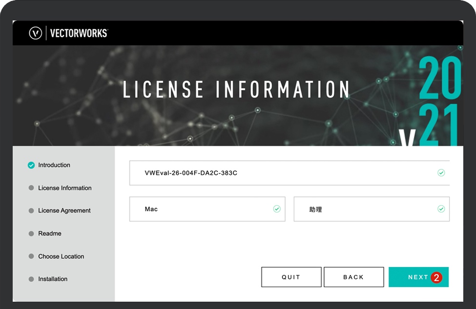Viewport: 476px width, 309px height.
Task: Select the Installation step label
Action: 53,279
